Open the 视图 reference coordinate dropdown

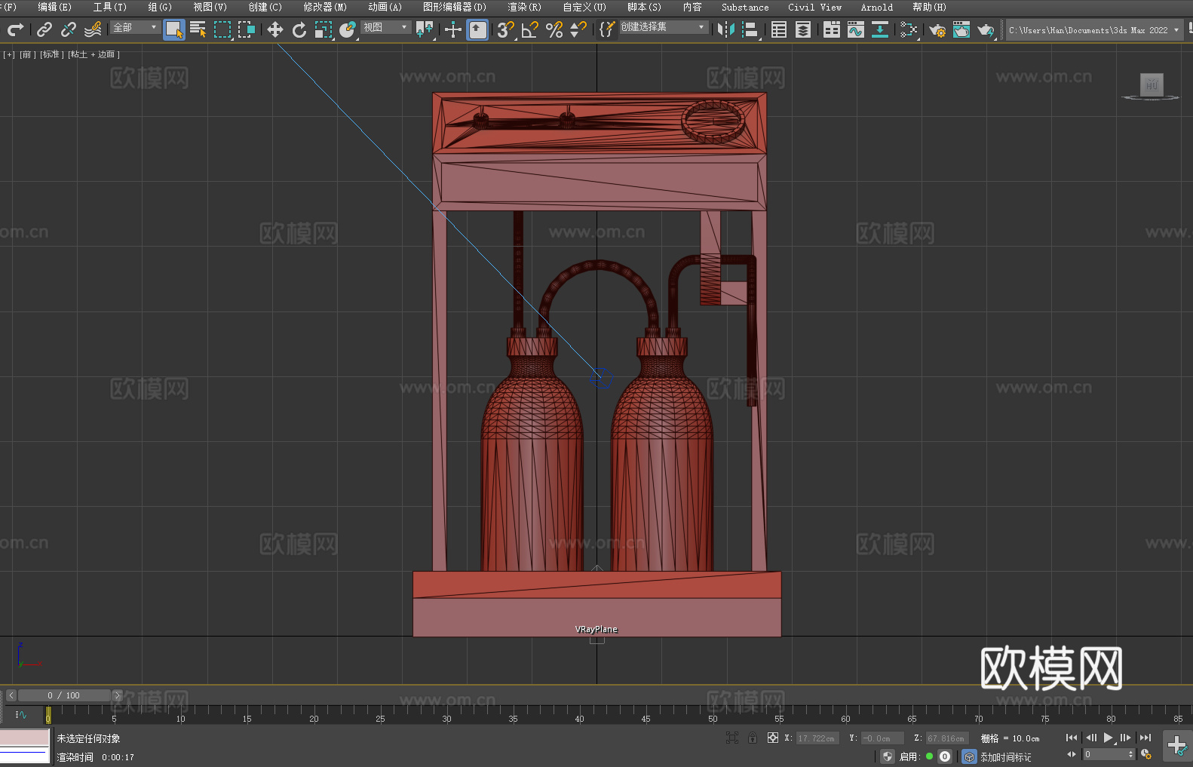[385, 27]
